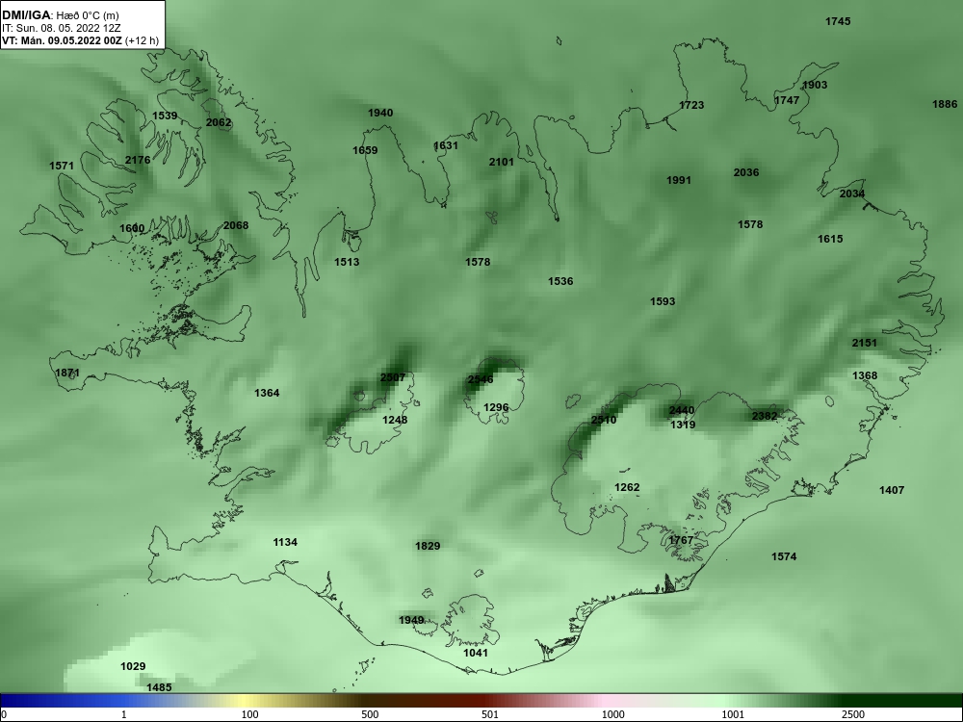
Task: Click the IT: Sun. 08. 05. 2022 12Z line
Action: click(62, 28)
